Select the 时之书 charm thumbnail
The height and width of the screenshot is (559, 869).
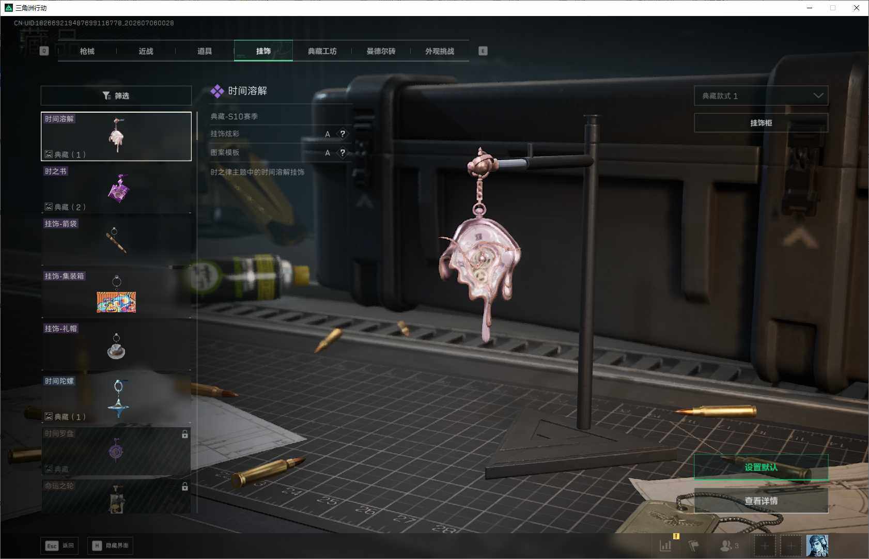116,189
